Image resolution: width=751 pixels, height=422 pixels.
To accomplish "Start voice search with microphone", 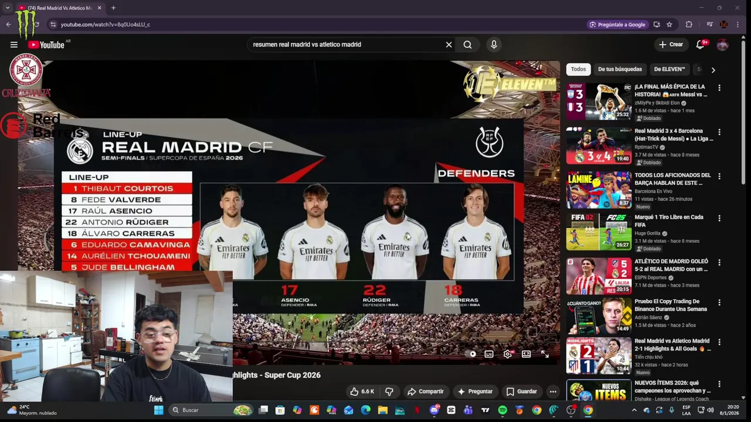I will pos(494,45).
